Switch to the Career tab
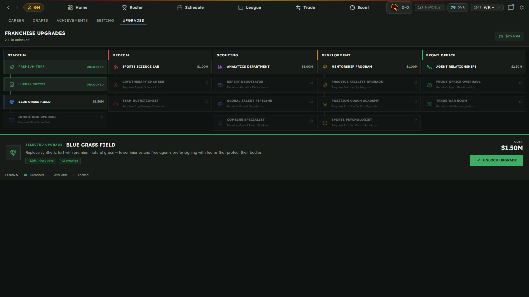Viewport: 529px width, 297px height. coord(16,21)
